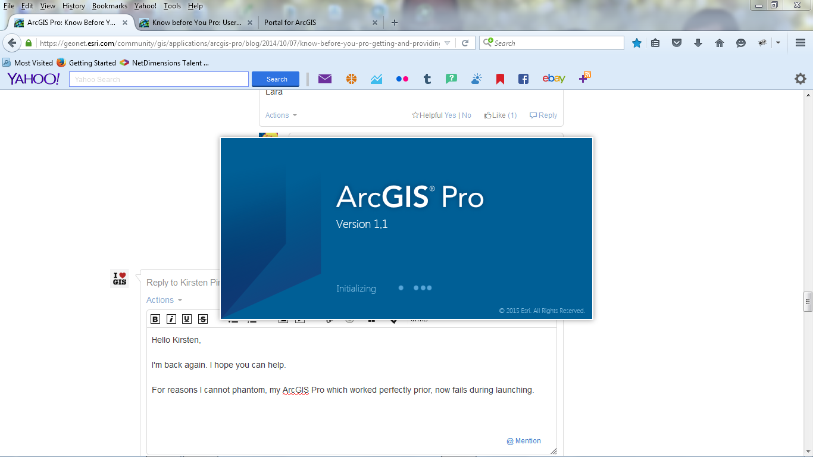Image resolution: width=813 pixels, height=457 pixels.
Task: Open the eBay icon in Yahoo toolbar
Action: pos(554,79)
